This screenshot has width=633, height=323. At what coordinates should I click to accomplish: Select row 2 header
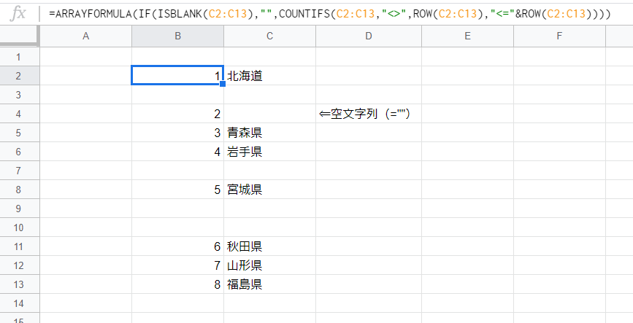click(20, 76)
